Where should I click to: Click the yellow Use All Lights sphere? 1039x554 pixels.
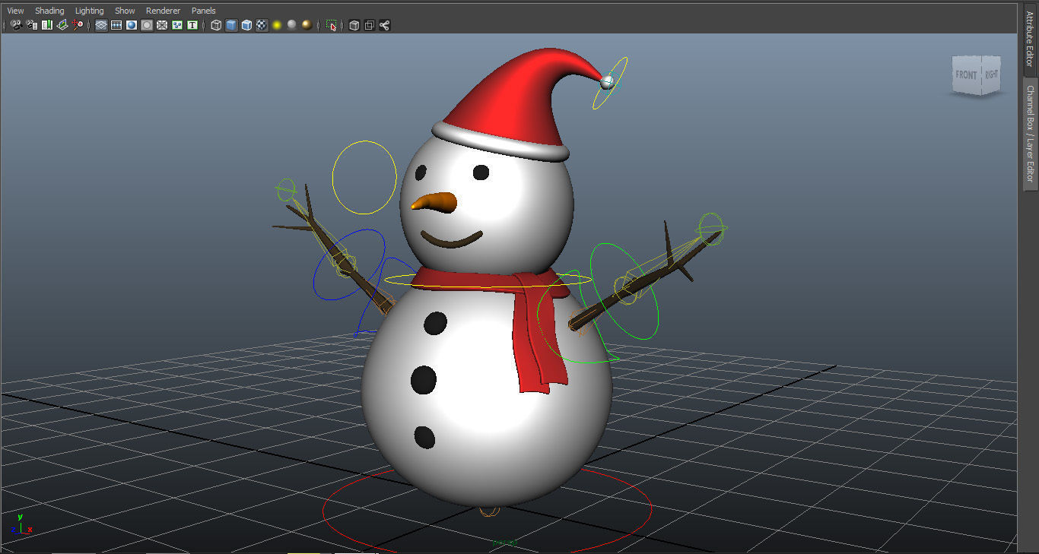[x=277, y=25]
